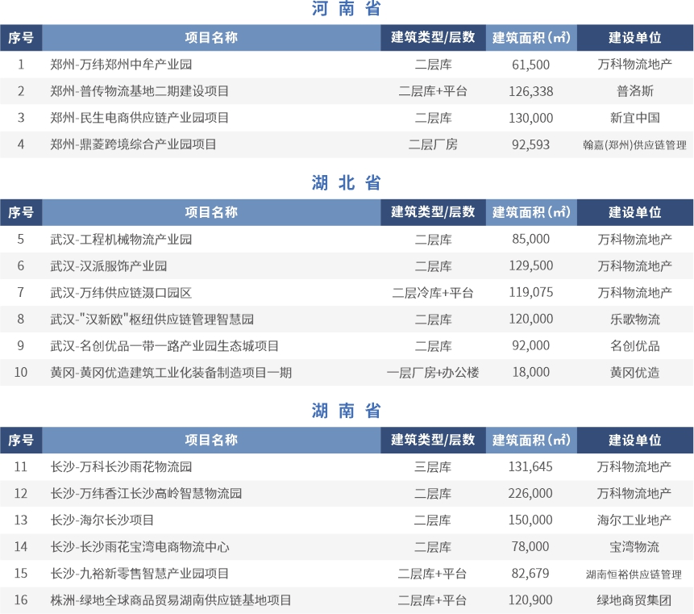Screen dimensions: 694x614
Task: Select "武汉-名创优品一带一路产业园生态城项目" cell
Action: click(164, 346)
